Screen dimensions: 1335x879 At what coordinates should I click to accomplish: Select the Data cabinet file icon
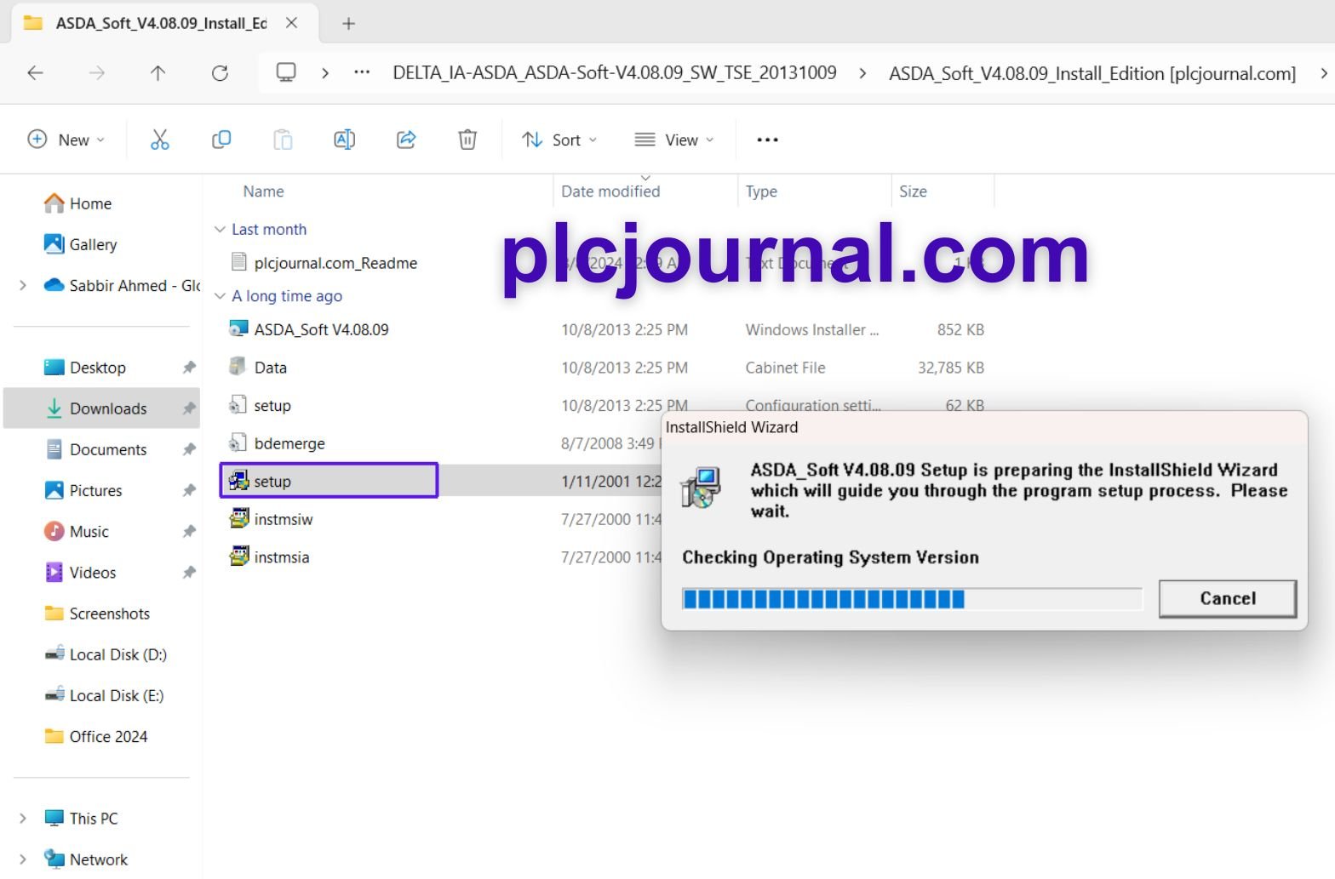coord(238,367)
